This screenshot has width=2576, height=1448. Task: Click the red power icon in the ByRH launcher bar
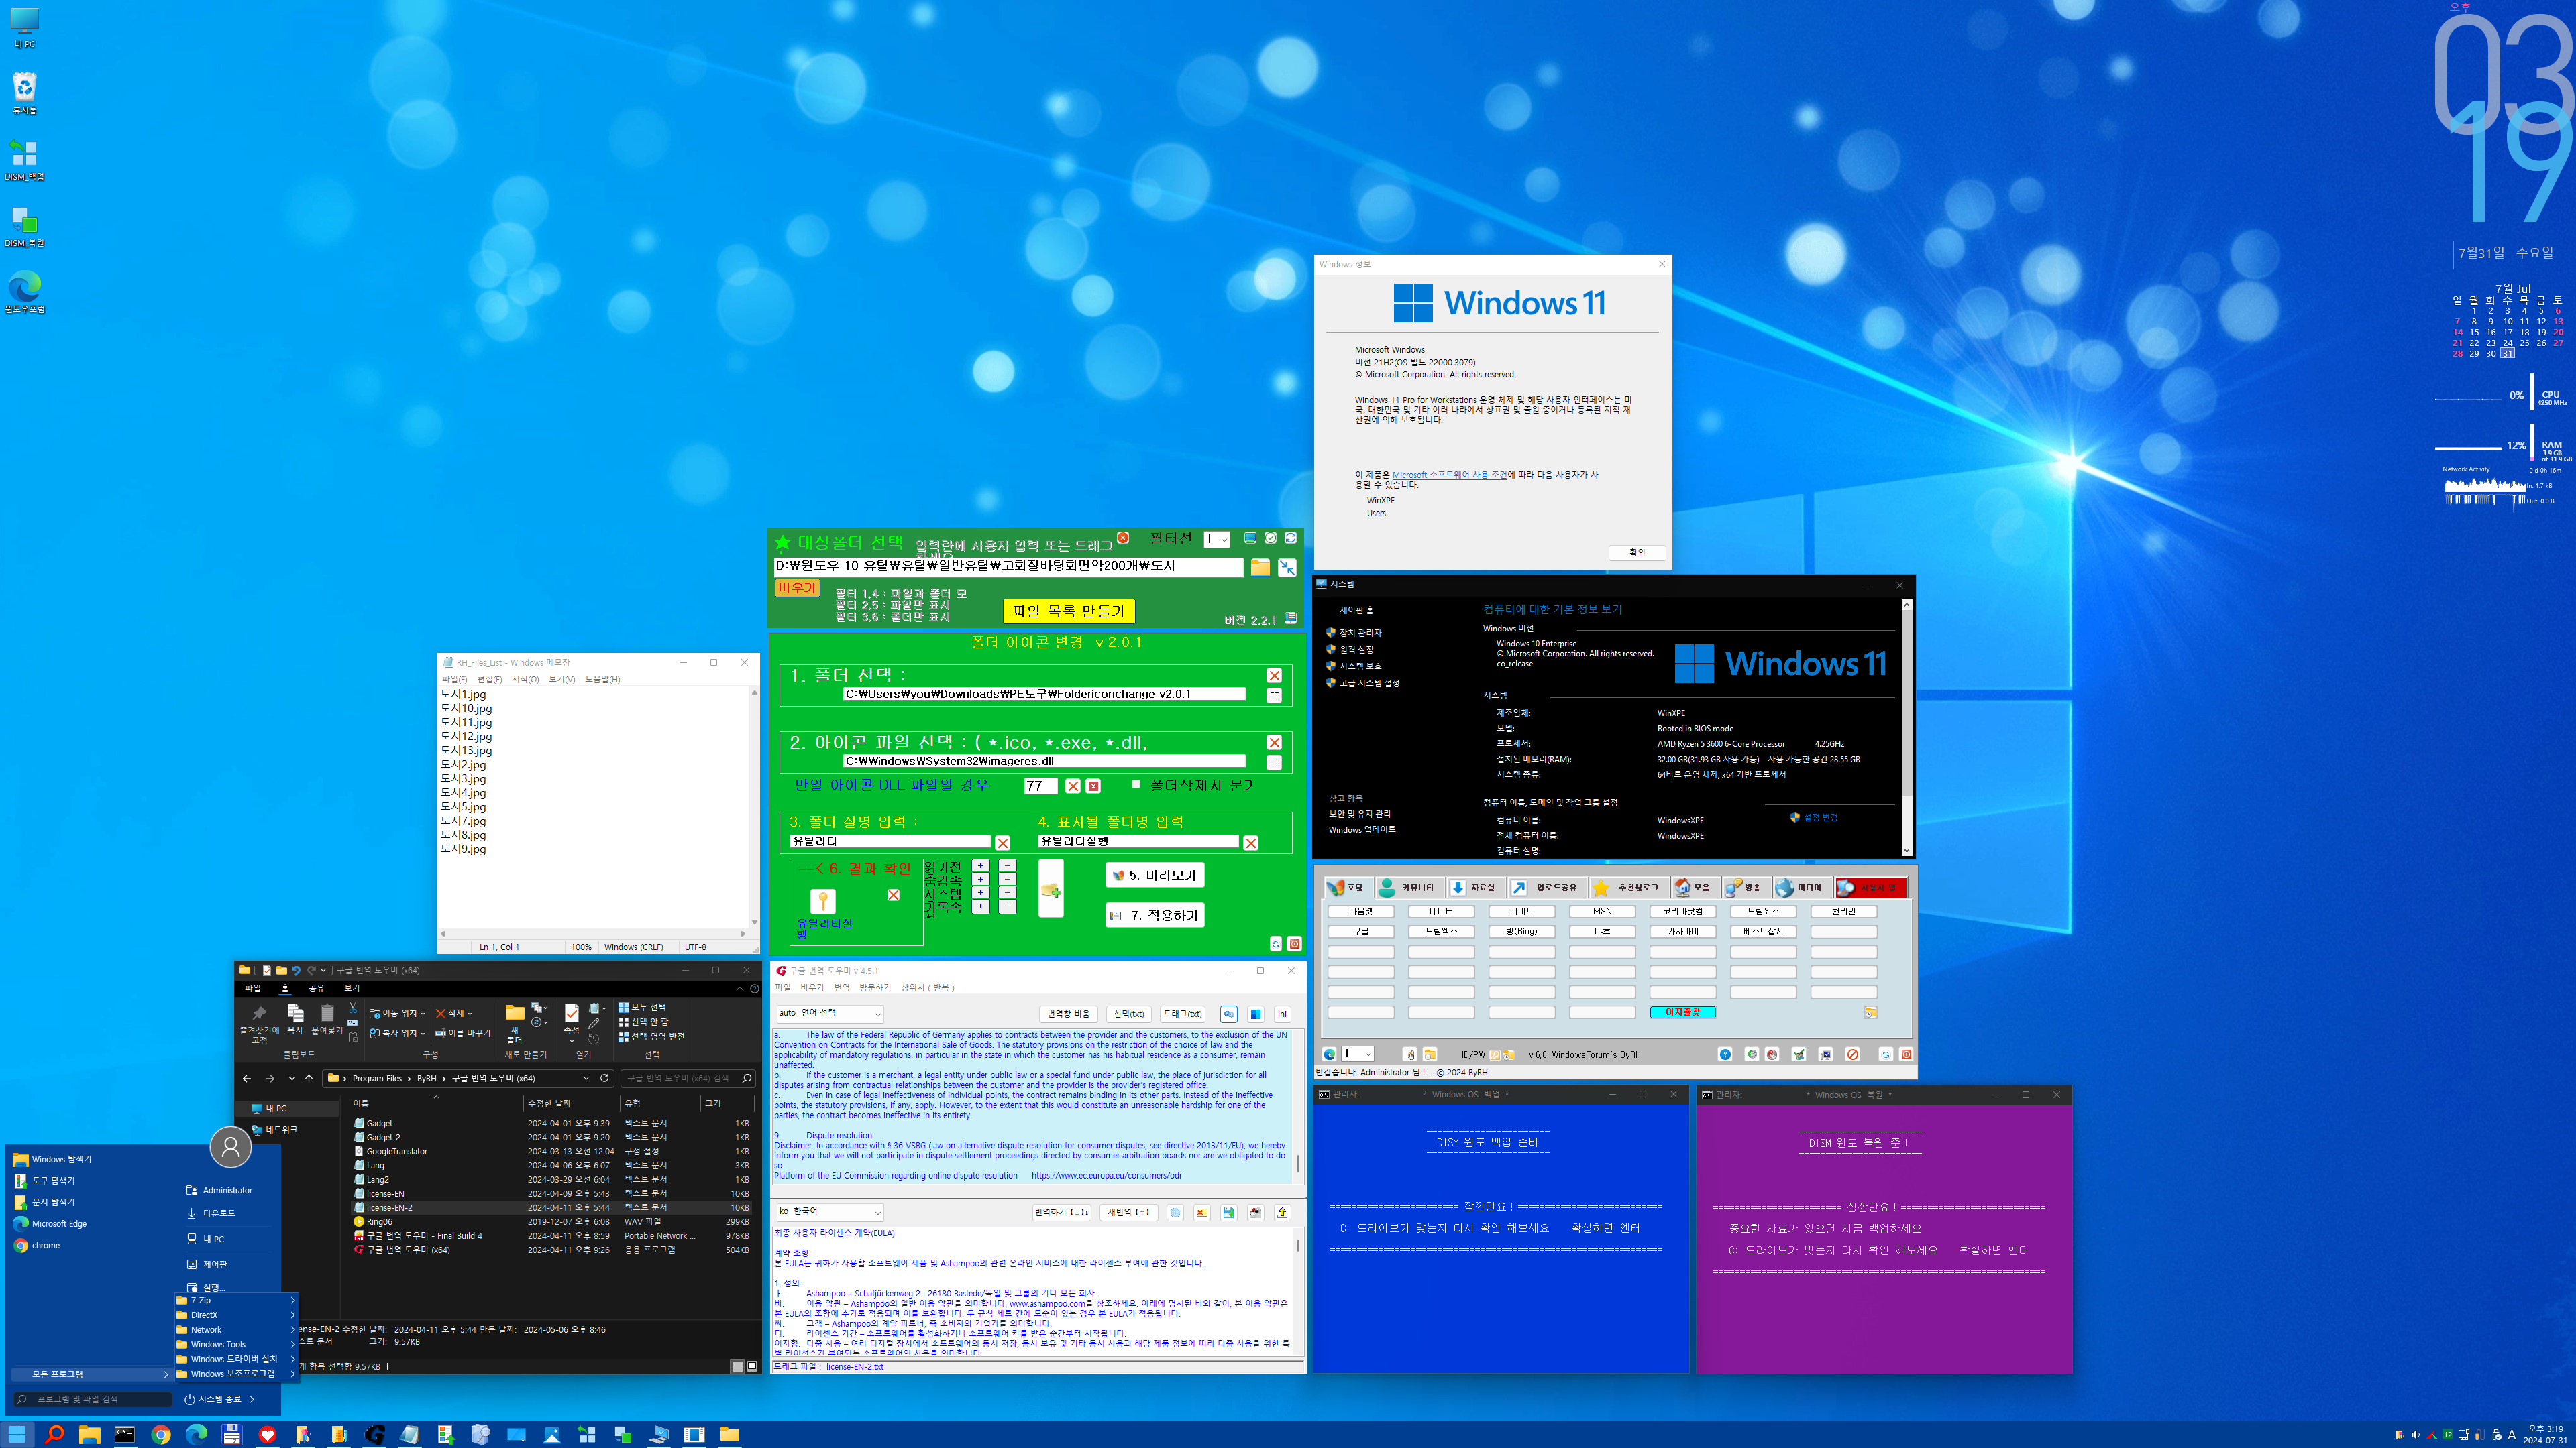[1906, 1054]
